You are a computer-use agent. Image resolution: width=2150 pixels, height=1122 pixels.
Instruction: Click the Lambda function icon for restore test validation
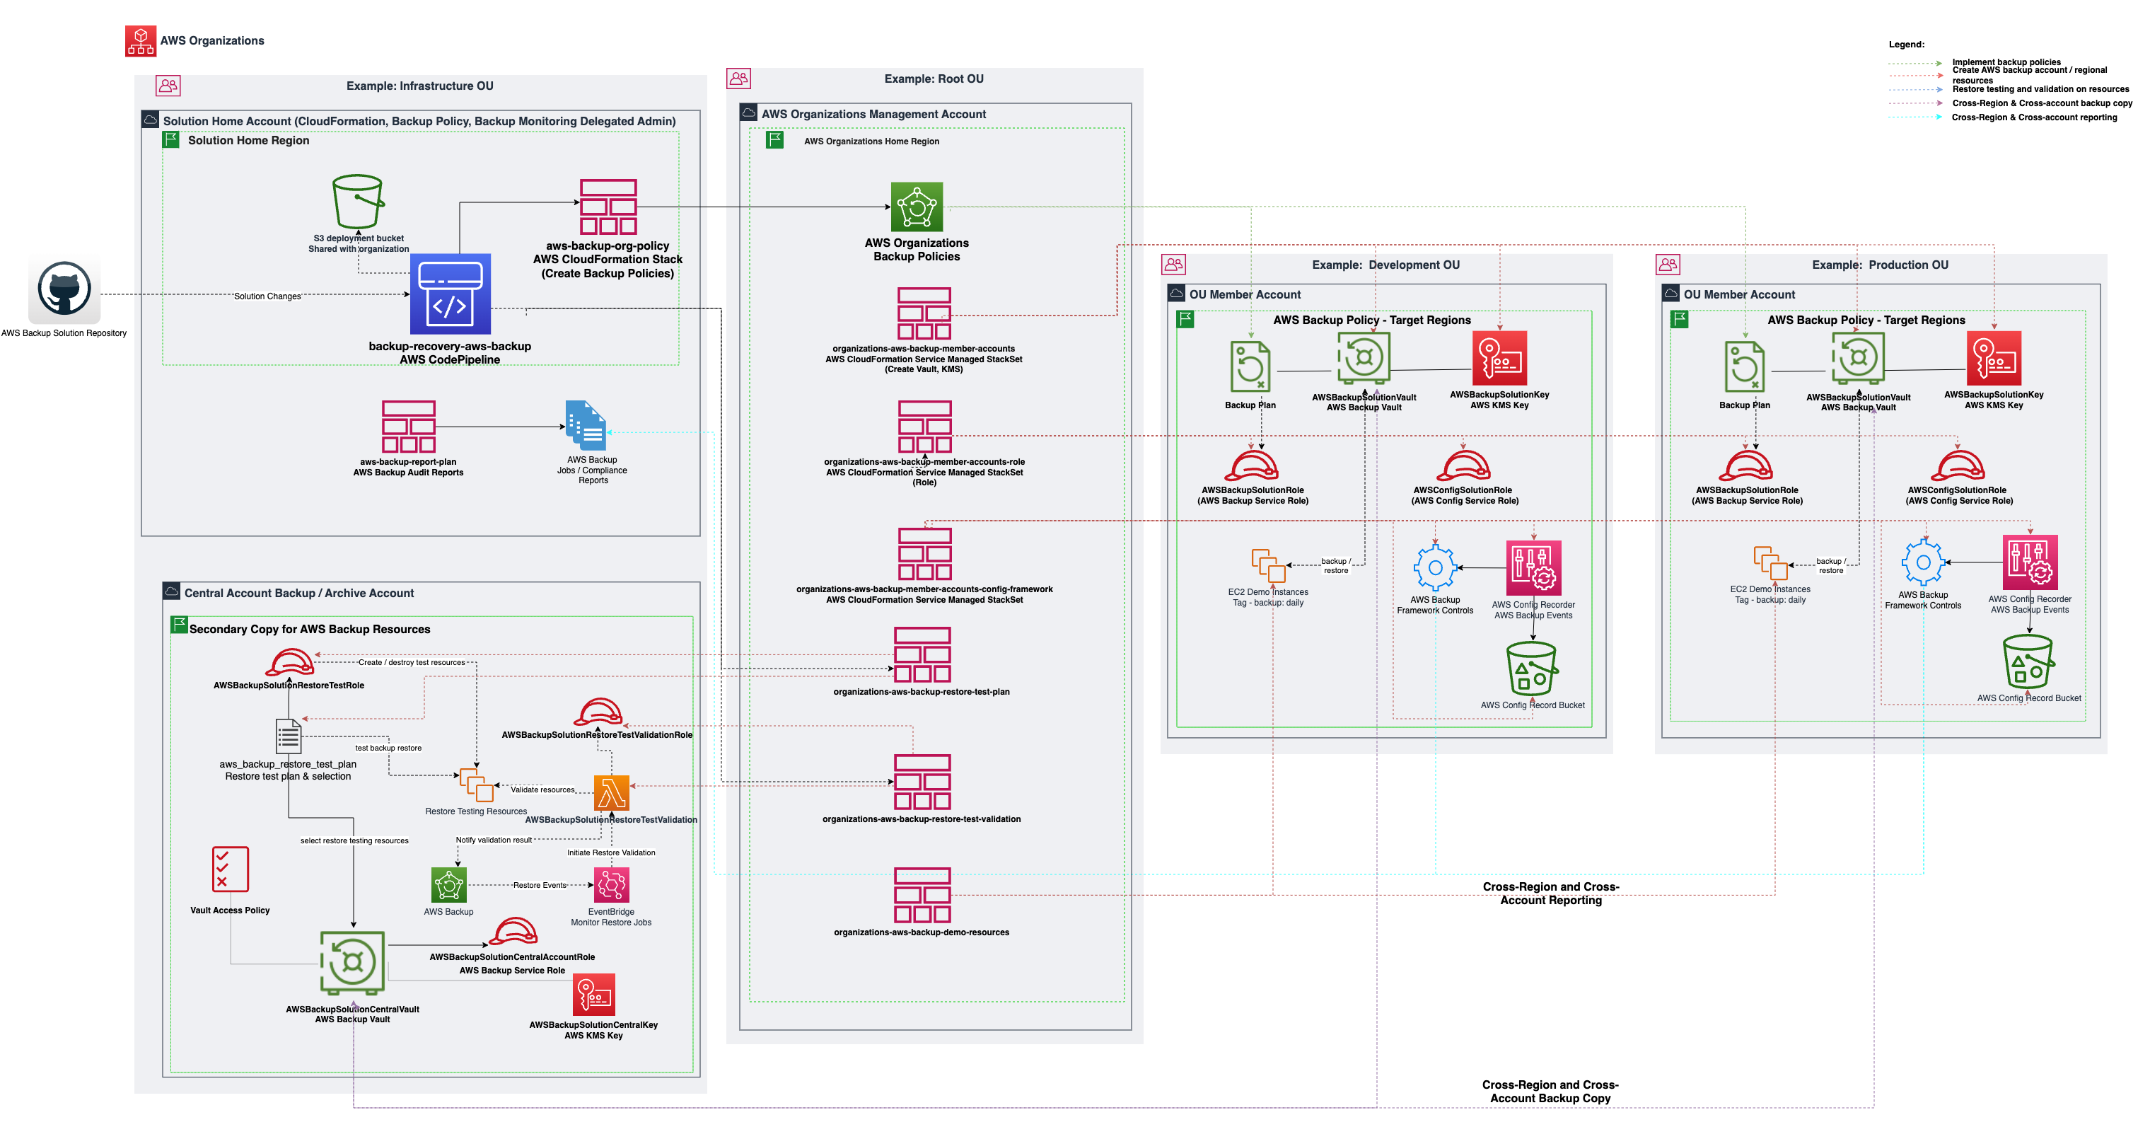click(611, 792)
